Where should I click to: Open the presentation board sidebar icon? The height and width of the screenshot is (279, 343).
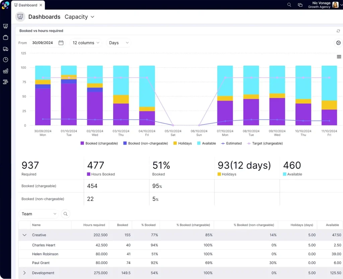point(5,26)
